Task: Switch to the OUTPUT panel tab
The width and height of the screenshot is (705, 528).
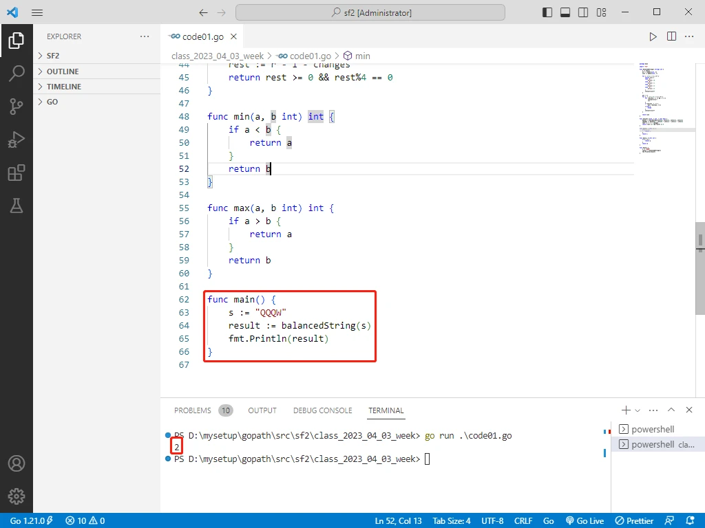Action: (x=262, y=410)
